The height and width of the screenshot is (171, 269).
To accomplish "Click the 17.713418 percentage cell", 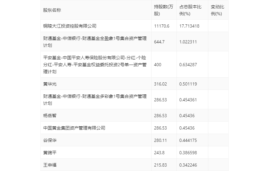I will 189,26.
